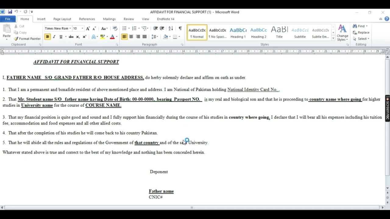Toggle Center alignment
The height and width of the screenshot is (219, 390).
pos(131,37)
